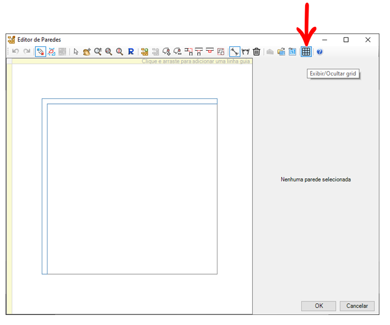Click the 'Nenhuma parede selecionada' text
Screen dimensions: 390x325
[x=316, y=180]
